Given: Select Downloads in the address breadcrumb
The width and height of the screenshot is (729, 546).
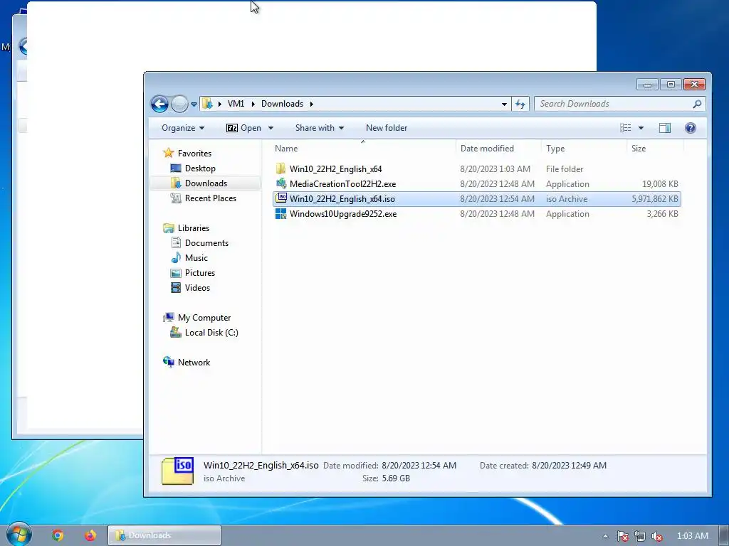Looking at the screenshot, I should 282,104.
